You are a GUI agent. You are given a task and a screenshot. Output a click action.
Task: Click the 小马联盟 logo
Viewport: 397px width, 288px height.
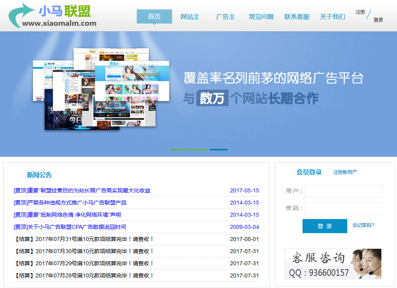pos(53,16)
